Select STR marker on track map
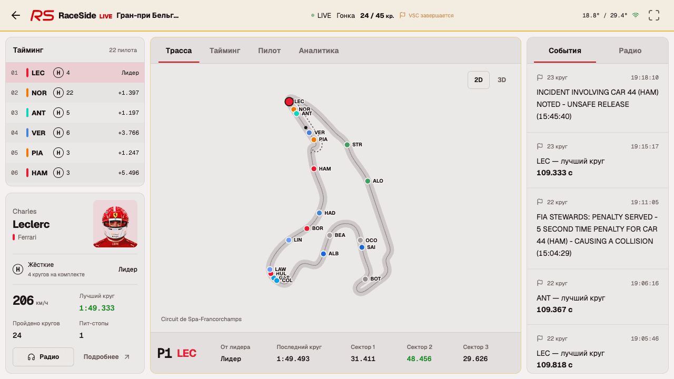The image size is (674, 379). pyautogui.click(x=347, y=145)
